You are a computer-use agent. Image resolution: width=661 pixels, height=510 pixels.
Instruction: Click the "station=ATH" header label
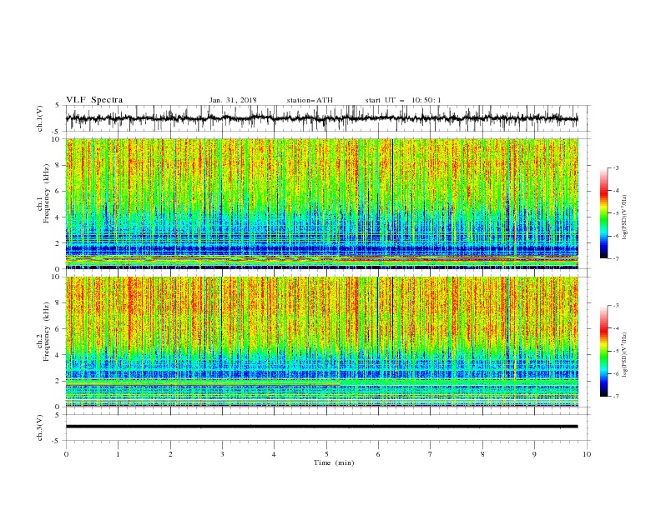tap(310, 100)
